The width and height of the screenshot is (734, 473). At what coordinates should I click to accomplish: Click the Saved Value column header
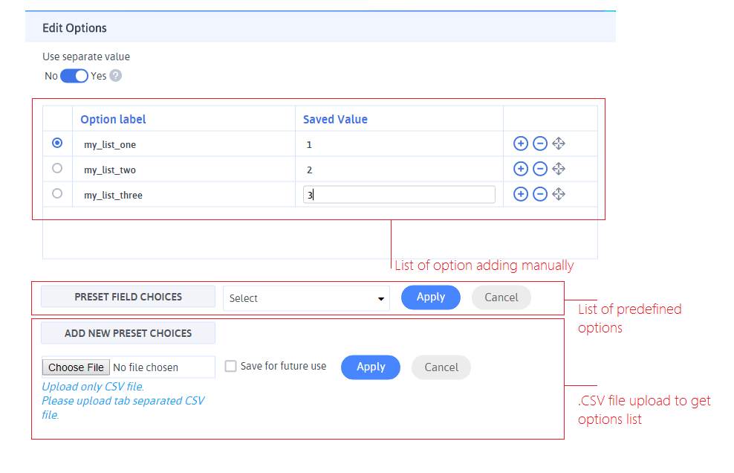point(334,119)
